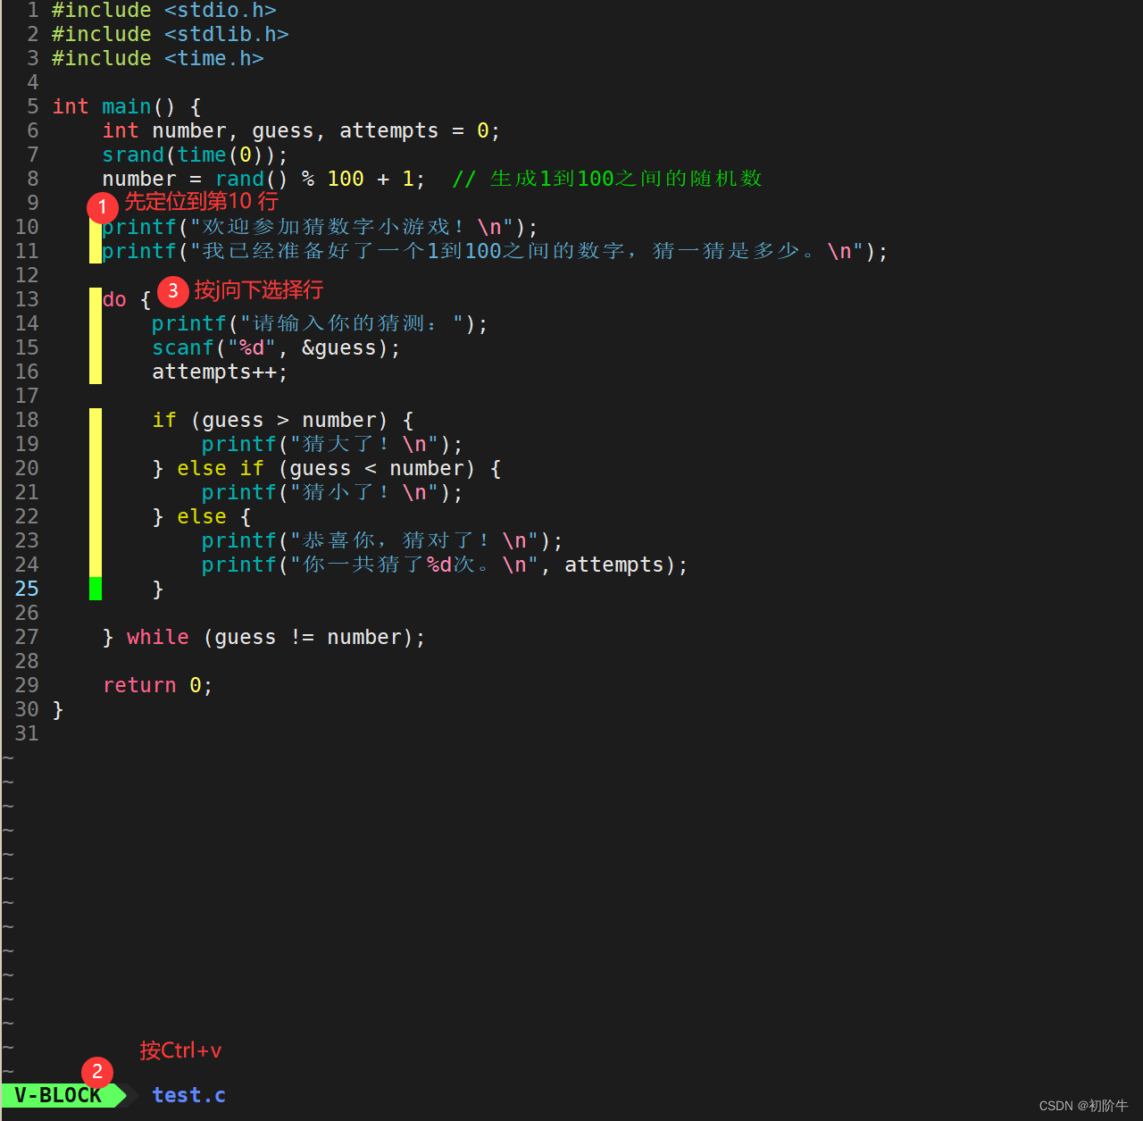Click the srand(time(0)); call
This screenshot has width=1143, height=1121.
[195, 155]
